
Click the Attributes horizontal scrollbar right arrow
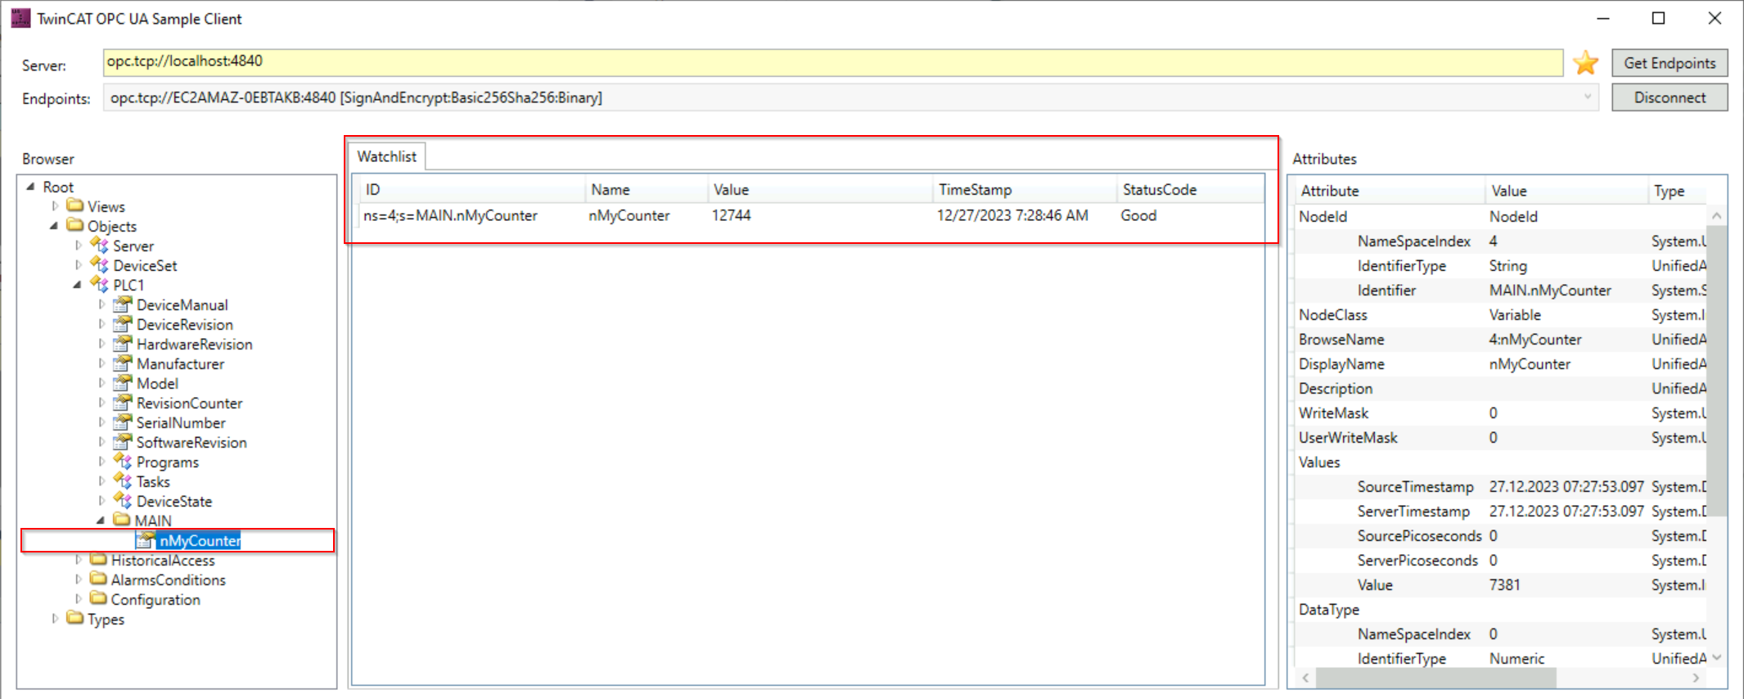[x=1696, y=678]
